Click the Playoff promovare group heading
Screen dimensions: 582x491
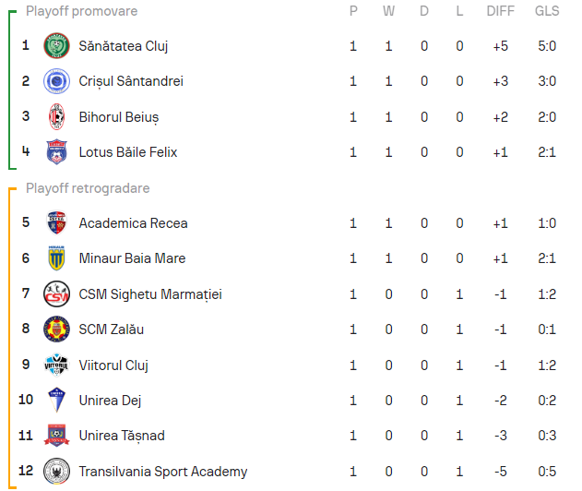point(82,11)
